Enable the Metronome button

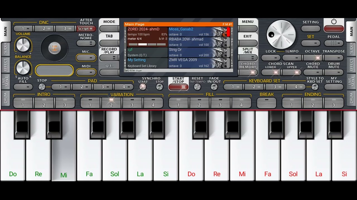pos(86,43)
